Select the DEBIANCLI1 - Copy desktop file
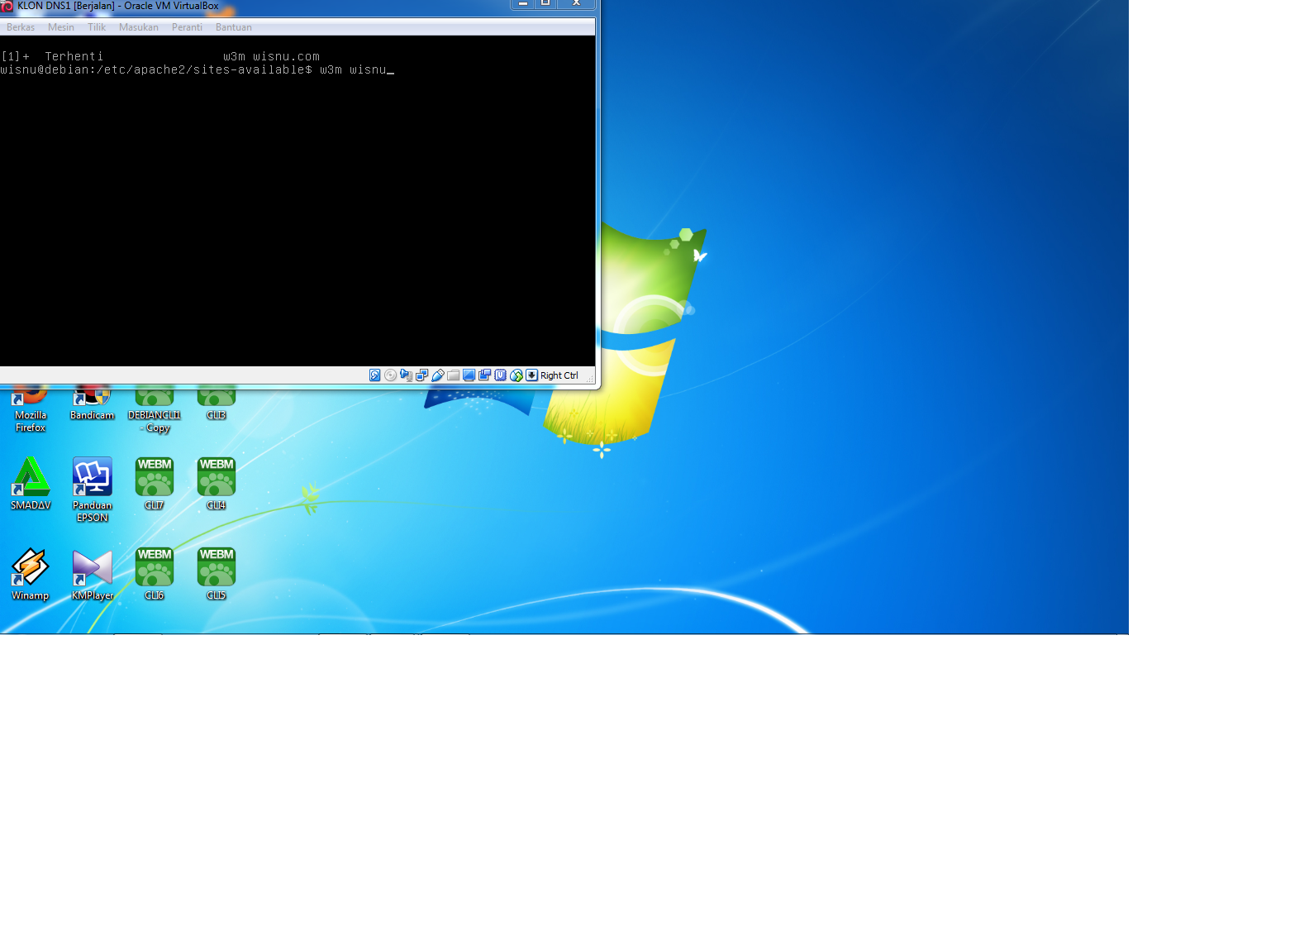Screen dimensions: 1309x941 (x=155, y=409)
